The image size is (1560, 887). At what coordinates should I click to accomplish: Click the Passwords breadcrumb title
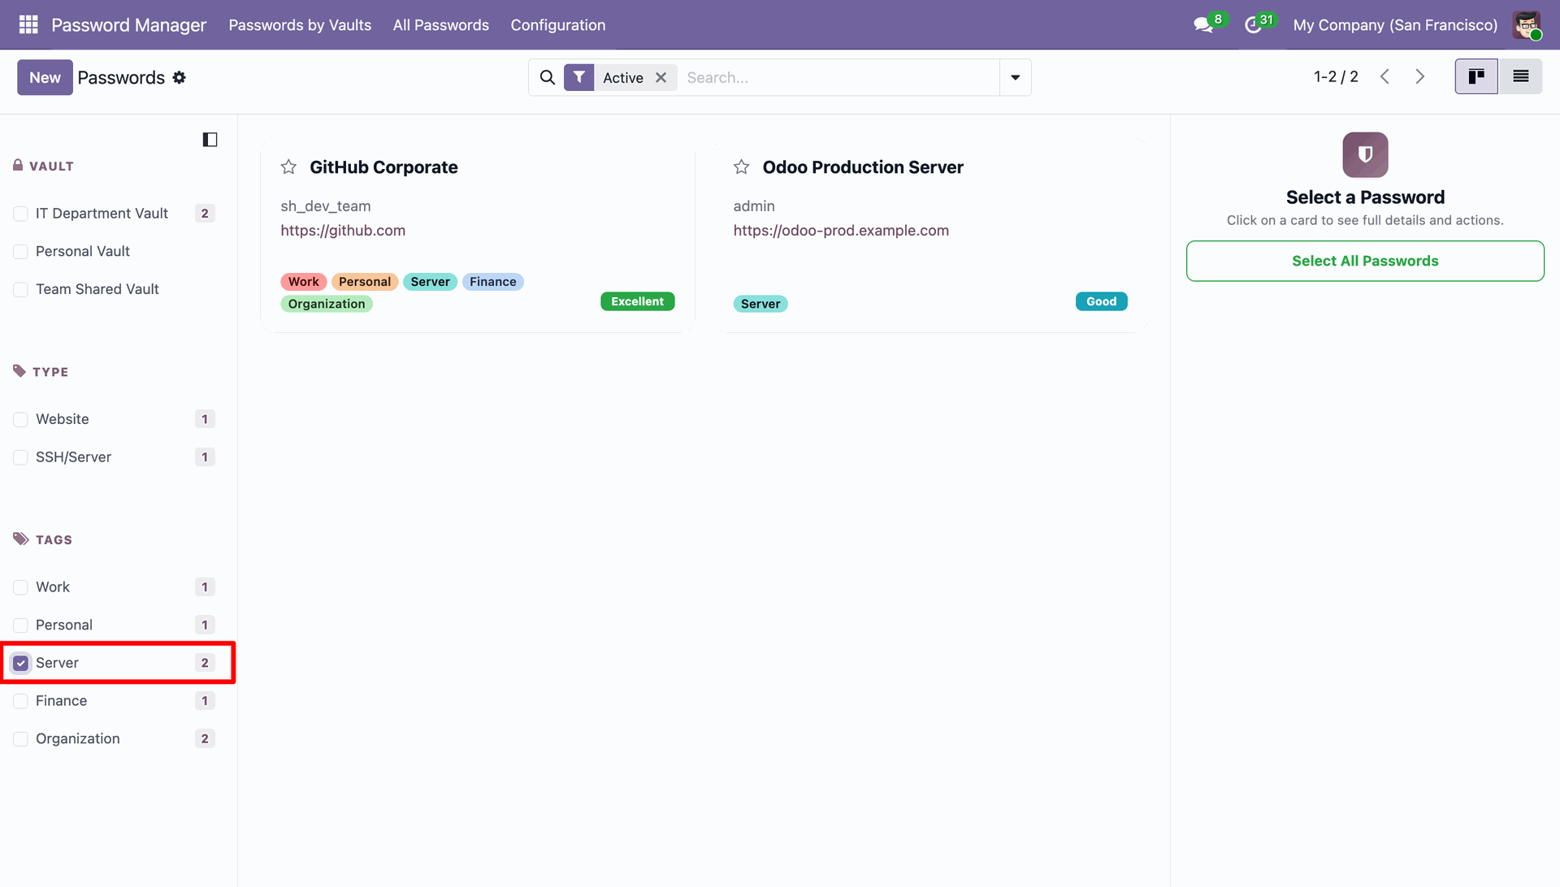point(121,77)
